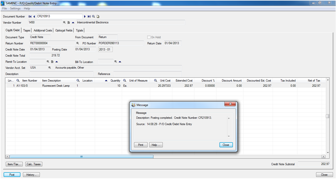This screenshot has height=179, width=336.
Task: Go to first document record
Action: 30,16
